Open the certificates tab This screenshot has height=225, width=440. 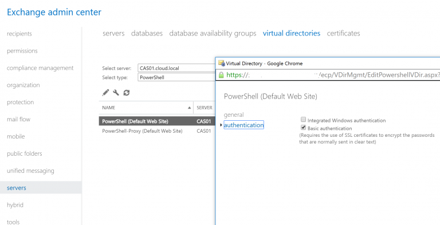coord(343,33)
